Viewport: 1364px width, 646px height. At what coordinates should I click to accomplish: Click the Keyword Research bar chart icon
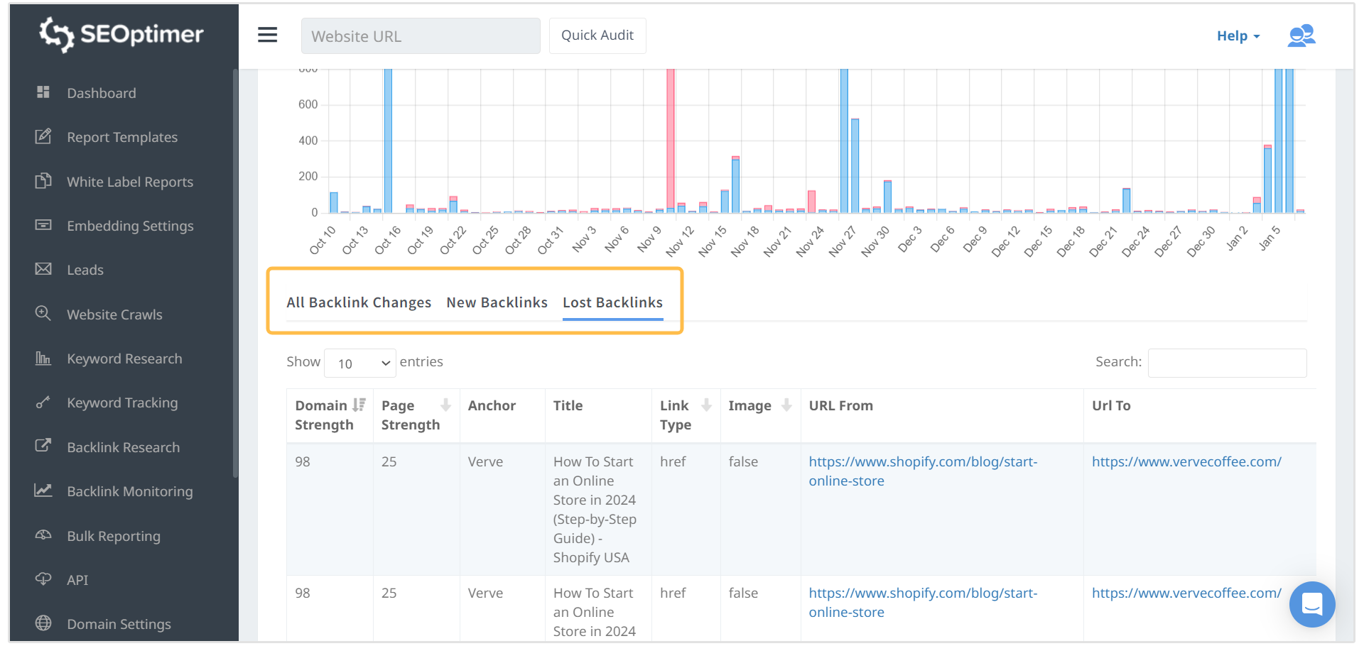(x=43, y=358)
